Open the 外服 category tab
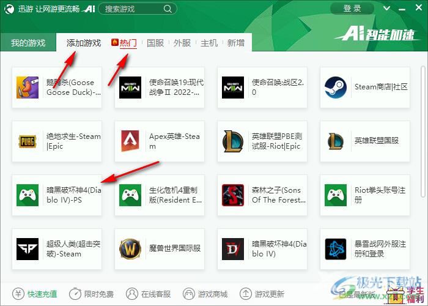428x306 pixels. (x=182, y=43)
